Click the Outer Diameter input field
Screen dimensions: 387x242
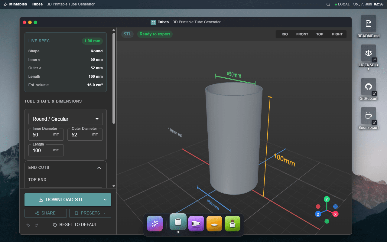tap(85, 135)
